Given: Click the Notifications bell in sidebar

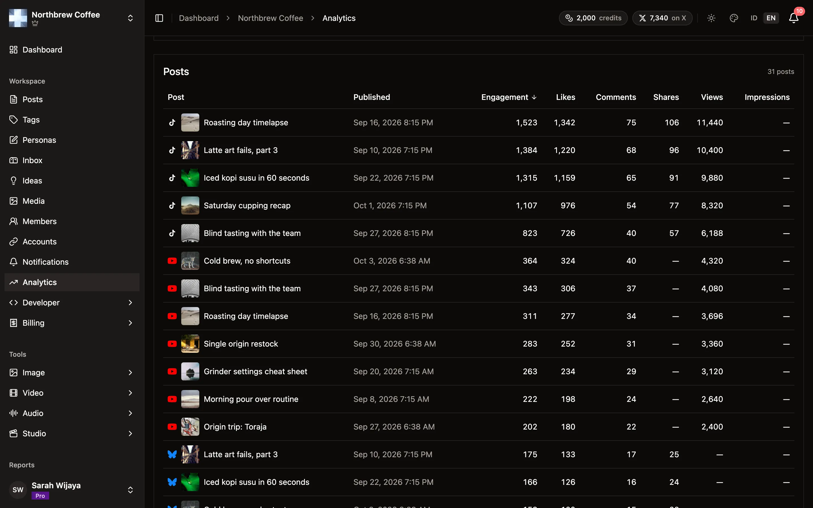Looking at the screenshot, I should (14, 262).
